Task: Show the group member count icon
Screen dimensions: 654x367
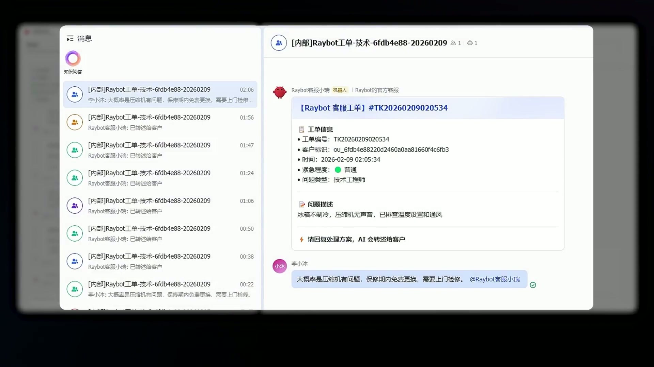Action: coord(453,43)
